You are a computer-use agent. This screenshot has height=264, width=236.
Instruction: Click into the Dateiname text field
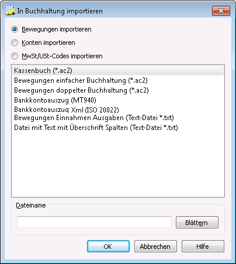click(94, 222)
